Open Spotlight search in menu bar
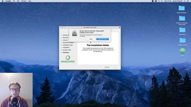This screenshot has width=191, height=107. point(184,1)
